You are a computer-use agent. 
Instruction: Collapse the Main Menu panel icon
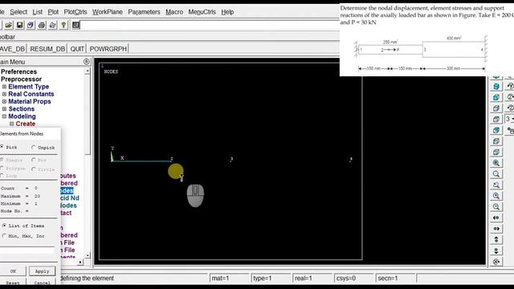click(86, 62)
